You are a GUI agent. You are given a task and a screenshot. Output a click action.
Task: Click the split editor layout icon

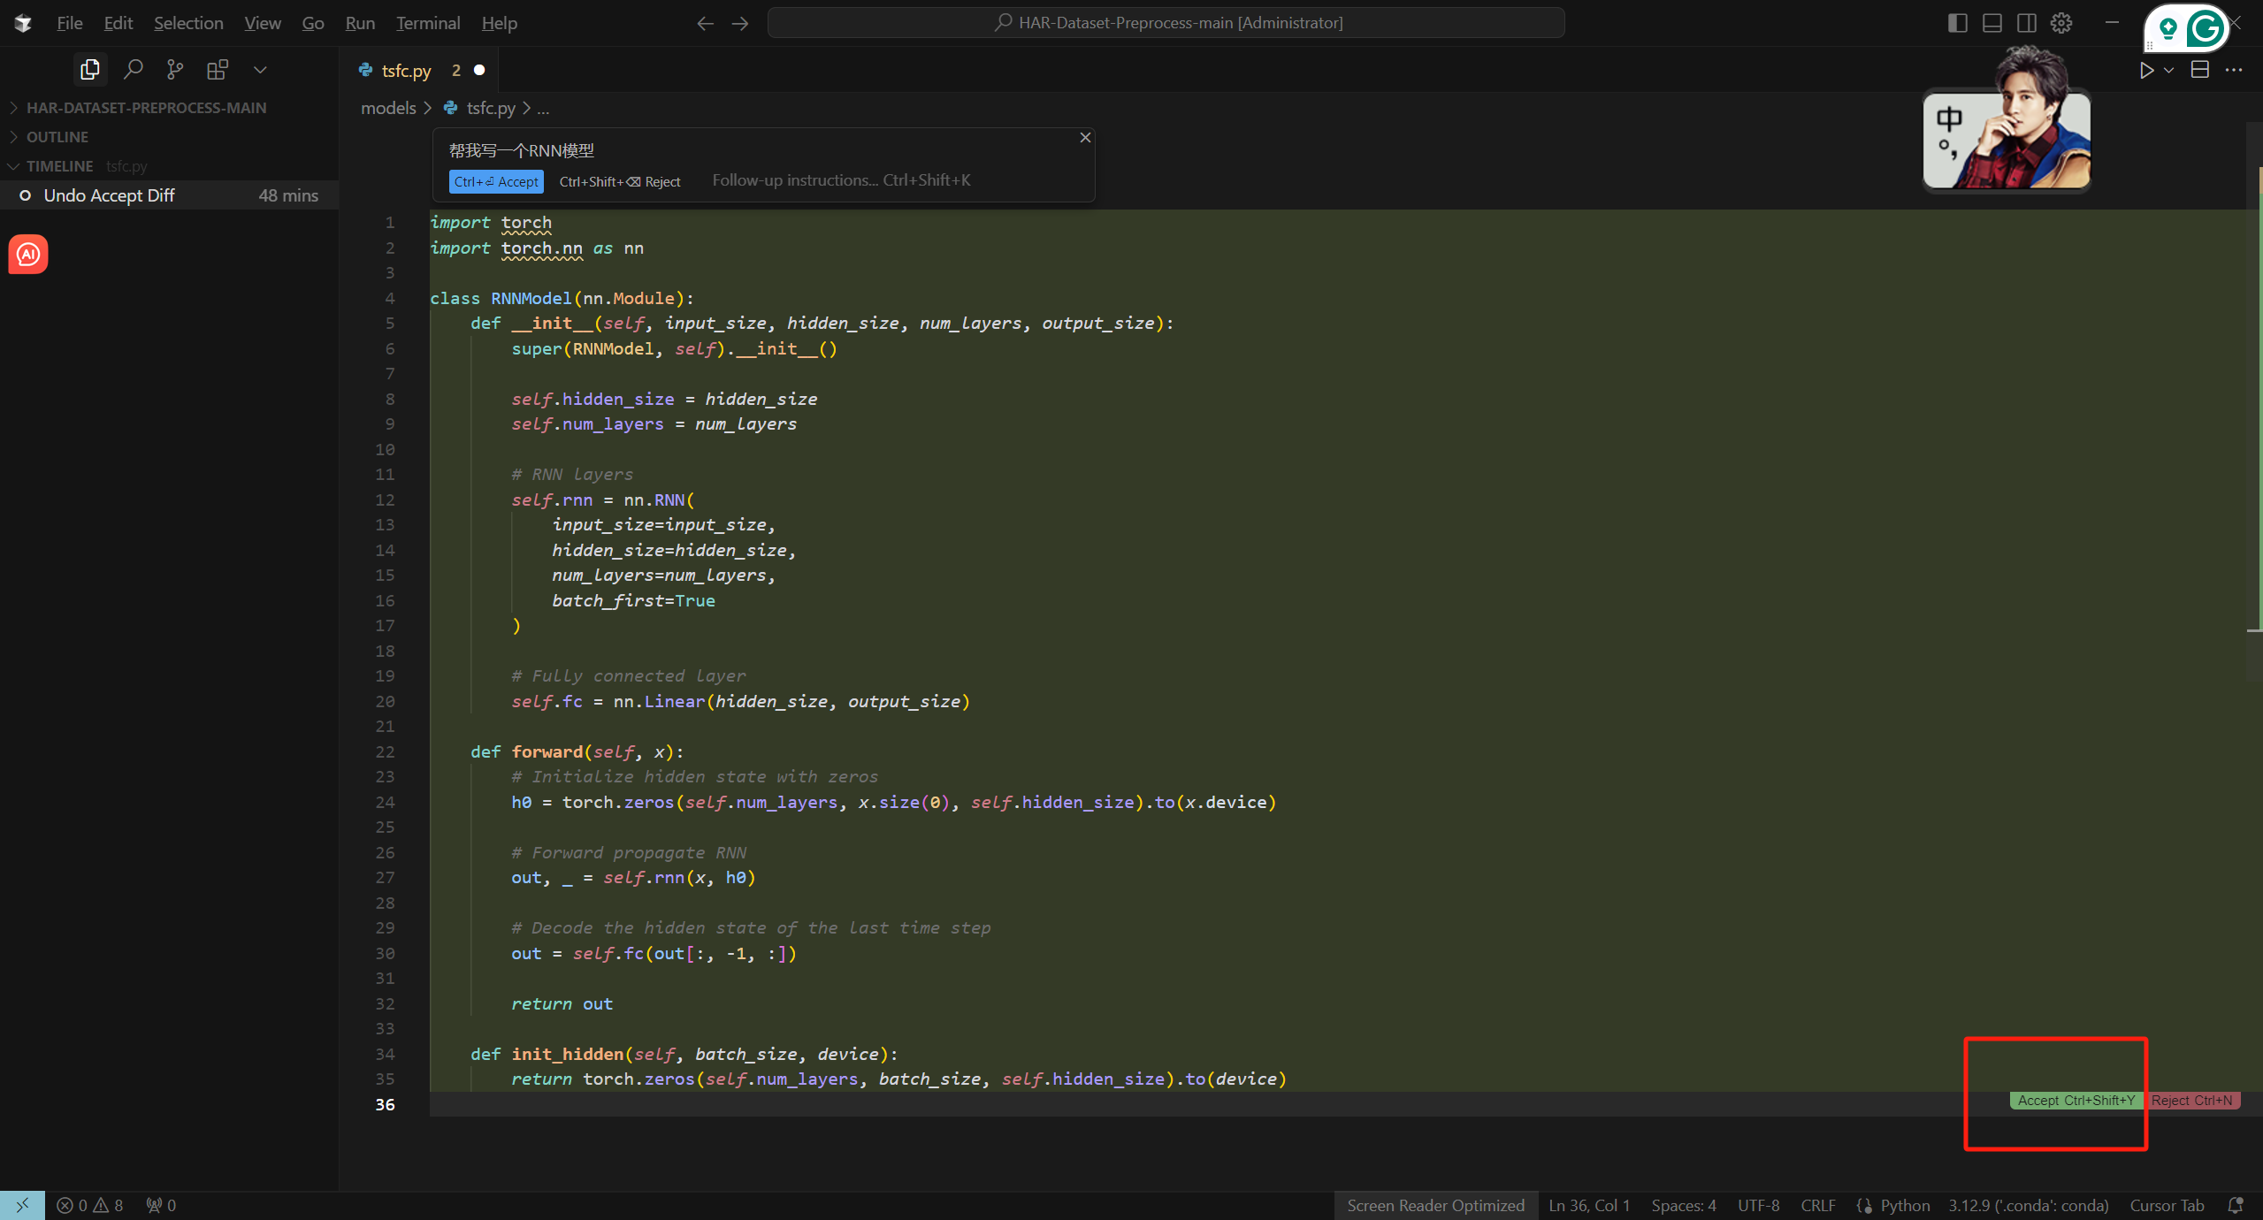pos(2200,70)
